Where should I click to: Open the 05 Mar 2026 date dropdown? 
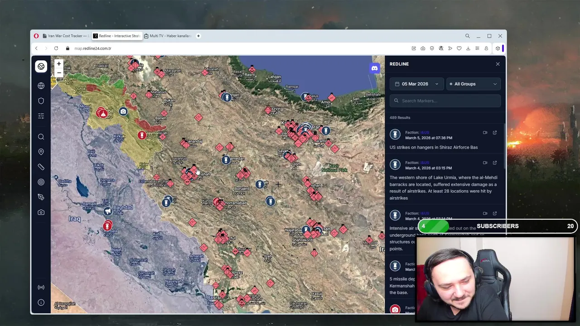point(416,84)
